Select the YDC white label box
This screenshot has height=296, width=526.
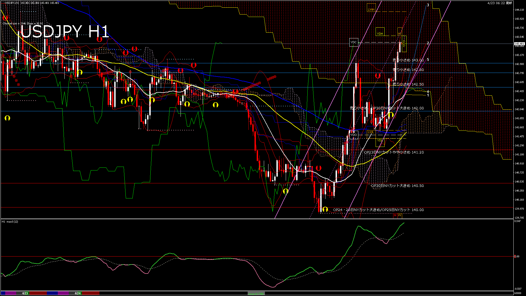tap(354, 42)
